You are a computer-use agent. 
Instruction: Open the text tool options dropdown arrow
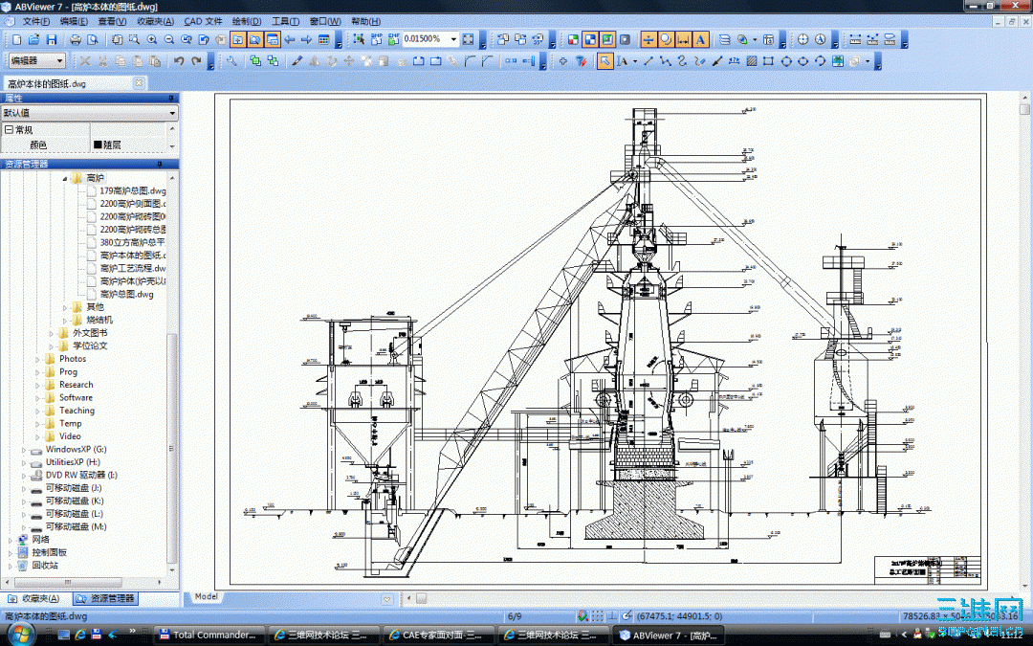635,61
